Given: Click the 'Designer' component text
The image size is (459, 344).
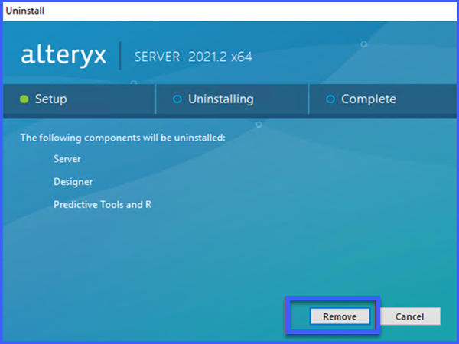Looking at the screenshot, I should pos(73,182).
